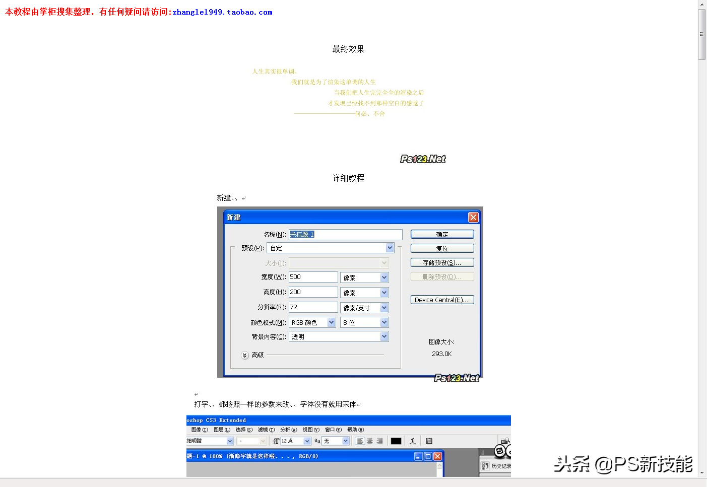Click the 名称 name input field
The image size is (707, 487).
[345, 235]
